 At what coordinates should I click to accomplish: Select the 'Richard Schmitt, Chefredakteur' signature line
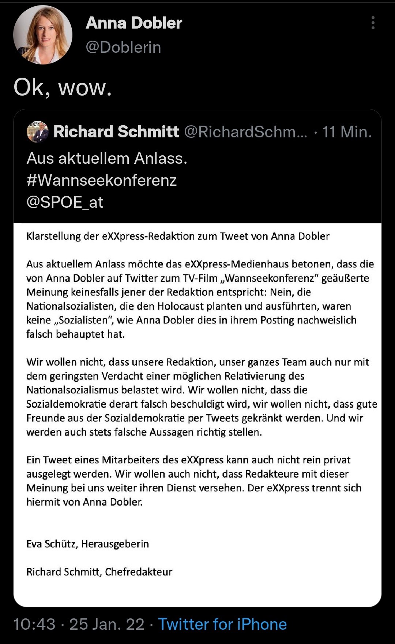click(x=99, y=572)
